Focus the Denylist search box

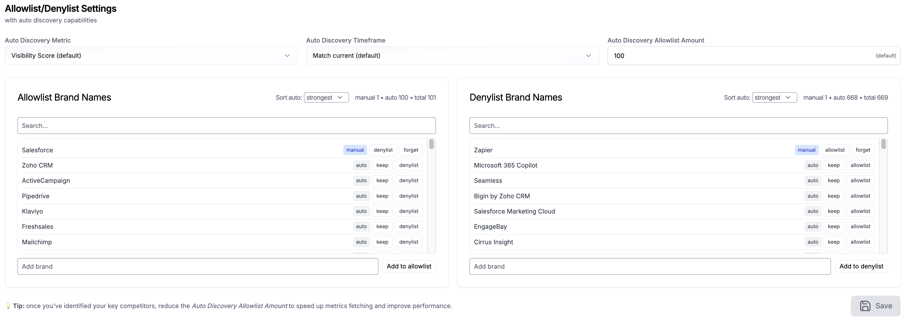(x=678, y=126)
